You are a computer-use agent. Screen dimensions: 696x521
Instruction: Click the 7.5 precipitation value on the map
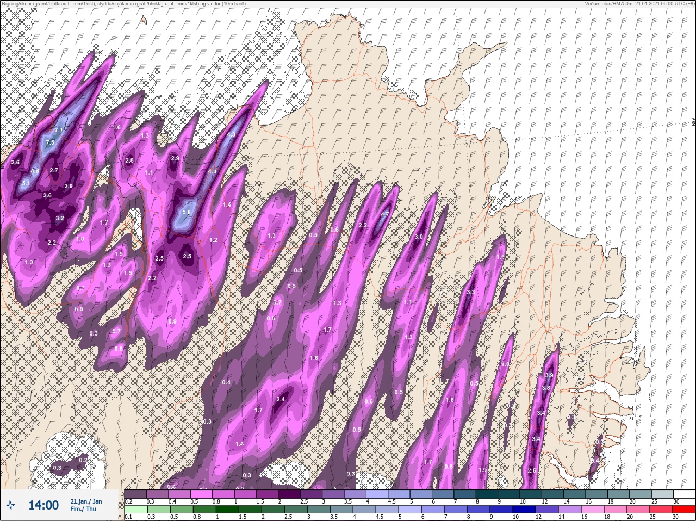pyautogui.click(x=51, y=142)
